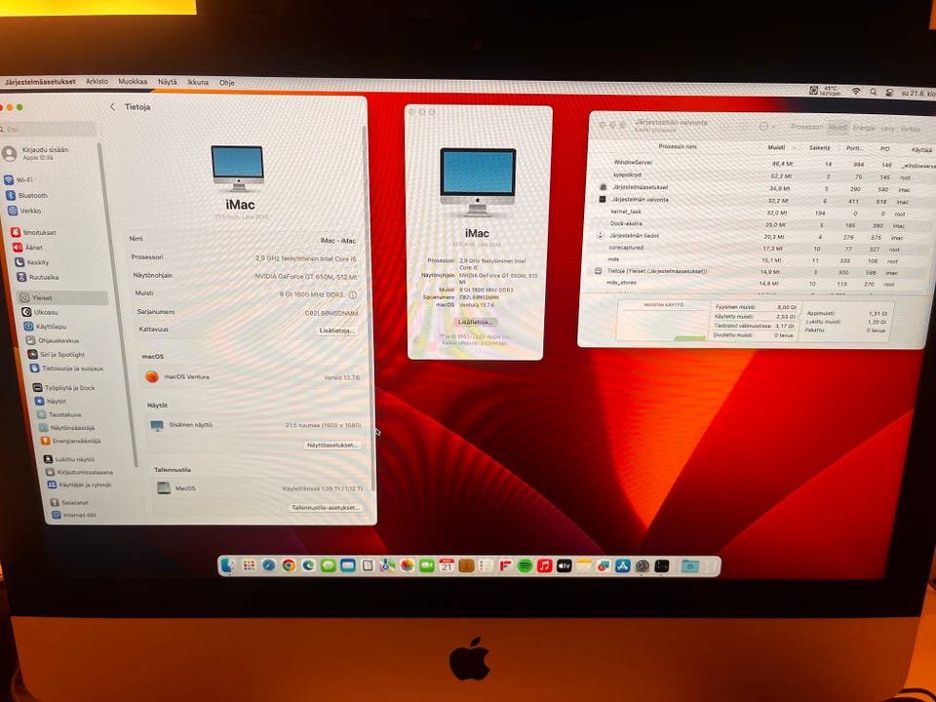Click Kirjaudu sisään Apple ID

(x=38, y=153)
